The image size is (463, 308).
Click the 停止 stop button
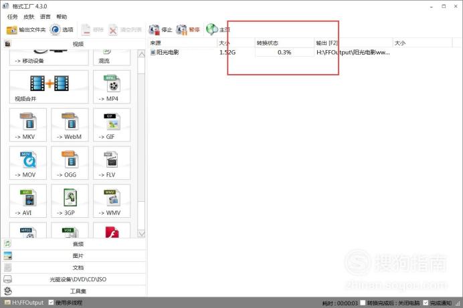click(x=161, y=29)
